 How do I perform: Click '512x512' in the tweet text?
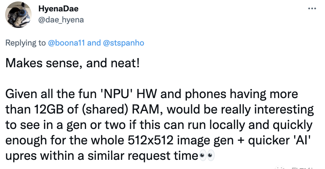coord(150,140)
